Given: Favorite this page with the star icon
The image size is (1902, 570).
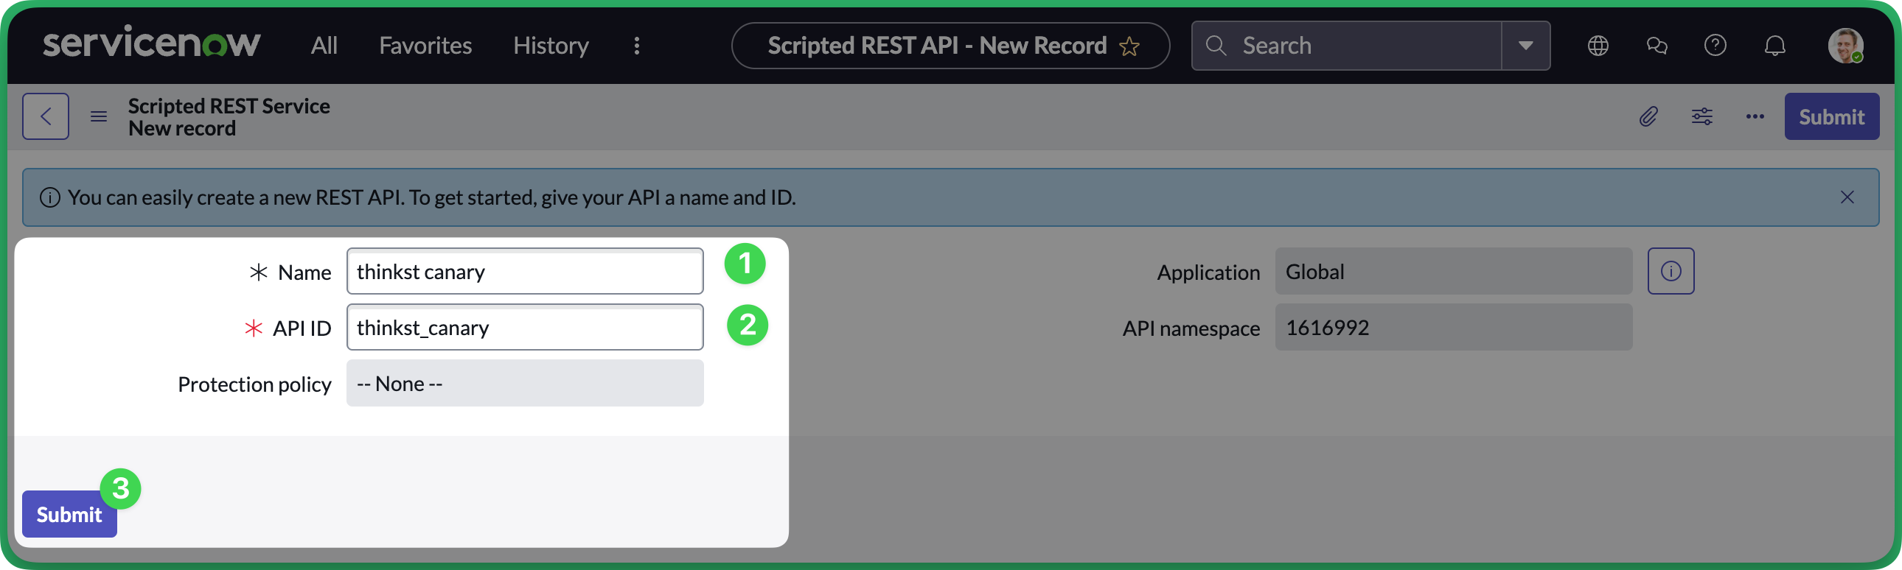Looking at the screenshot, I should click(1129, 46).
